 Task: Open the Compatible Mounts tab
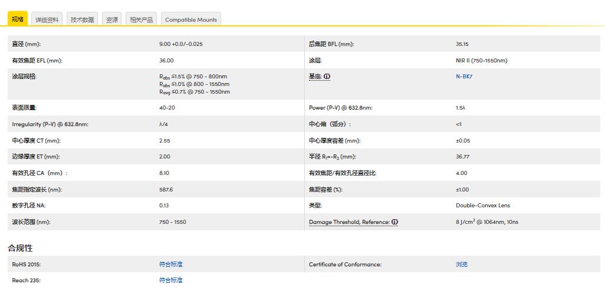point(191,19)
